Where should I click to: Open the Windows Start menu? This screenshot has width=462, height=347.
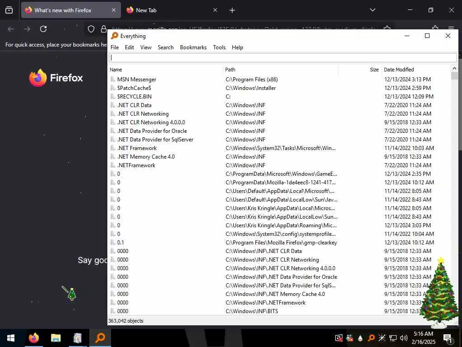[11, 338]
